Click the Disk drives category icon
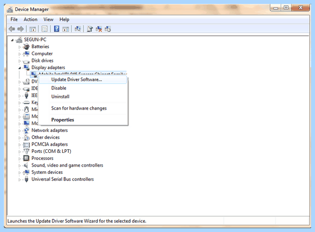 click(x=26, y=61)
